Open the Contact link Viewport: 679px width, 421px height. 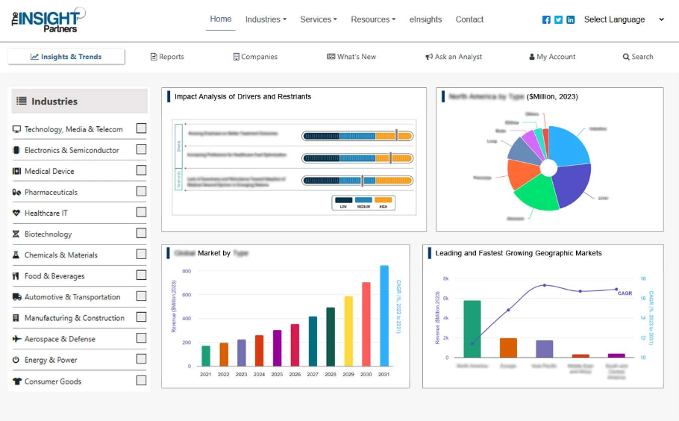pos(469,20)
